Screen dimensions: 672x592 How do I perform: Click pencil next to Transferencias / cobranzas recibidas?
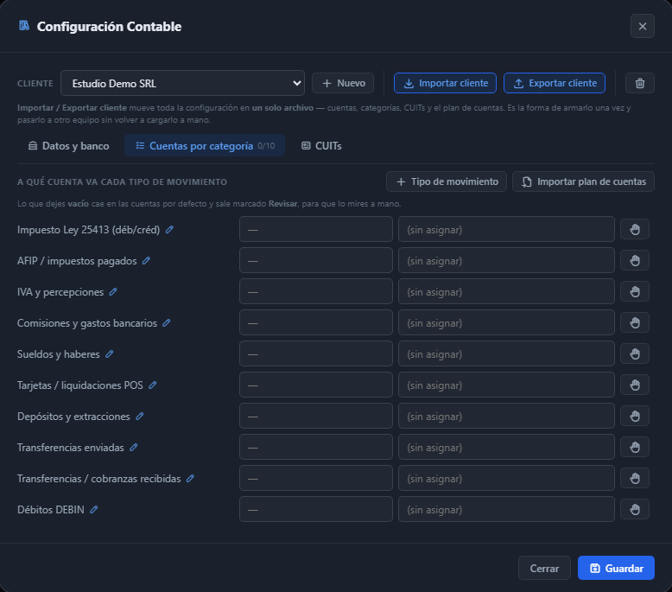pyautogui.click(x=190, y=479)
